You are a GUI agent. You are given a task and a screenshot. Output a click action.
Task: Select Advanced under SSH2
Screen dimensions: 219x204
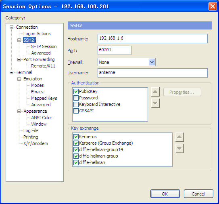point(41,53)
